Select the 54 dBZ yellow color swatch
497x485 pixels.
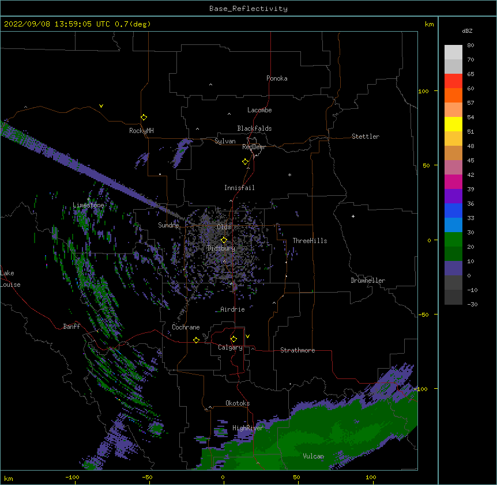[453, 124]
